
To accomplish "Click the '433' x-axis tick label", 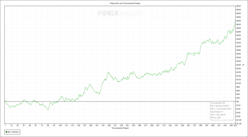I will click(225, 125).
